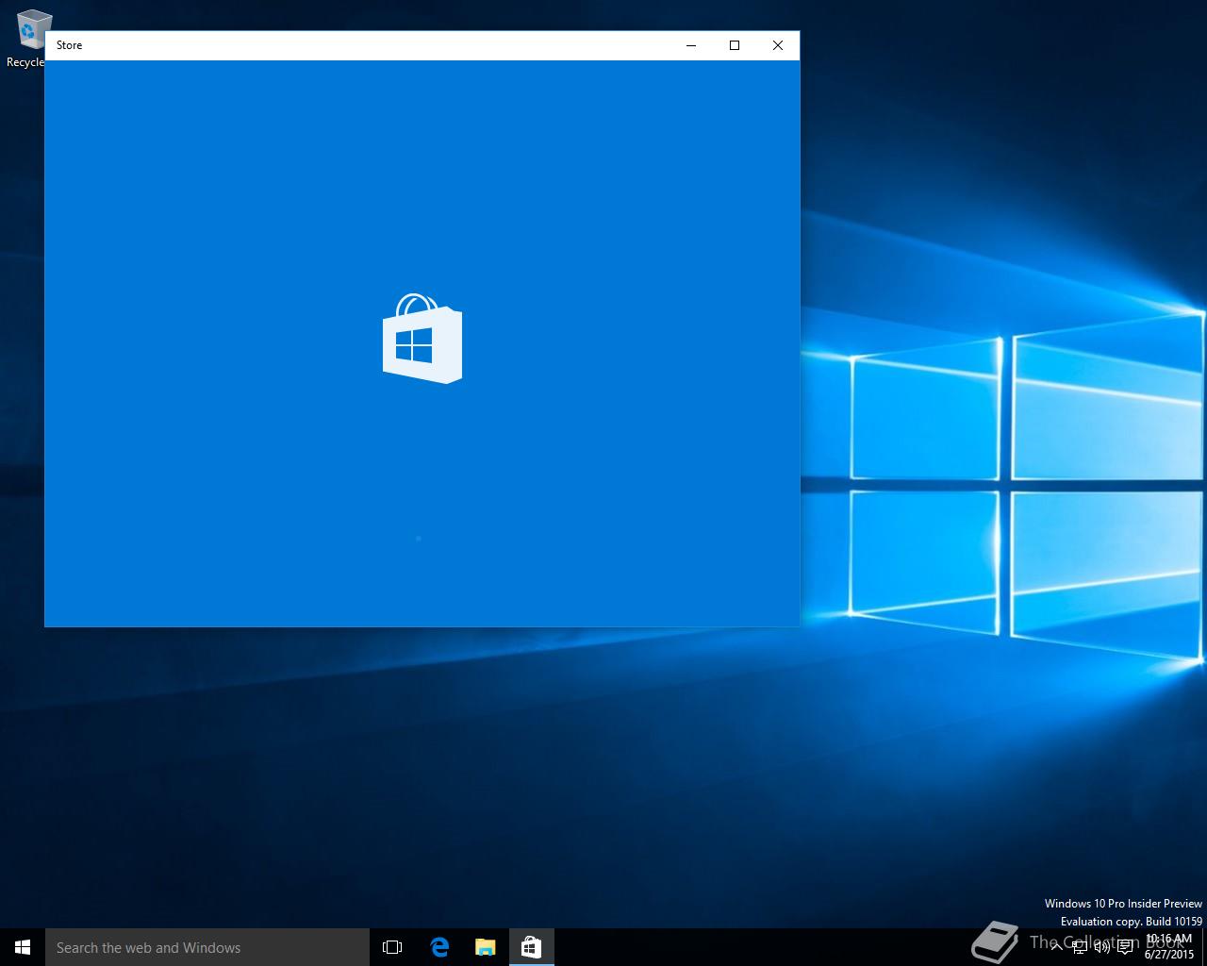The width and height of the screenshot is (1207, 966).
Task: Click the Show desktop sliver on the taskbar
Action: (1204, 947)
